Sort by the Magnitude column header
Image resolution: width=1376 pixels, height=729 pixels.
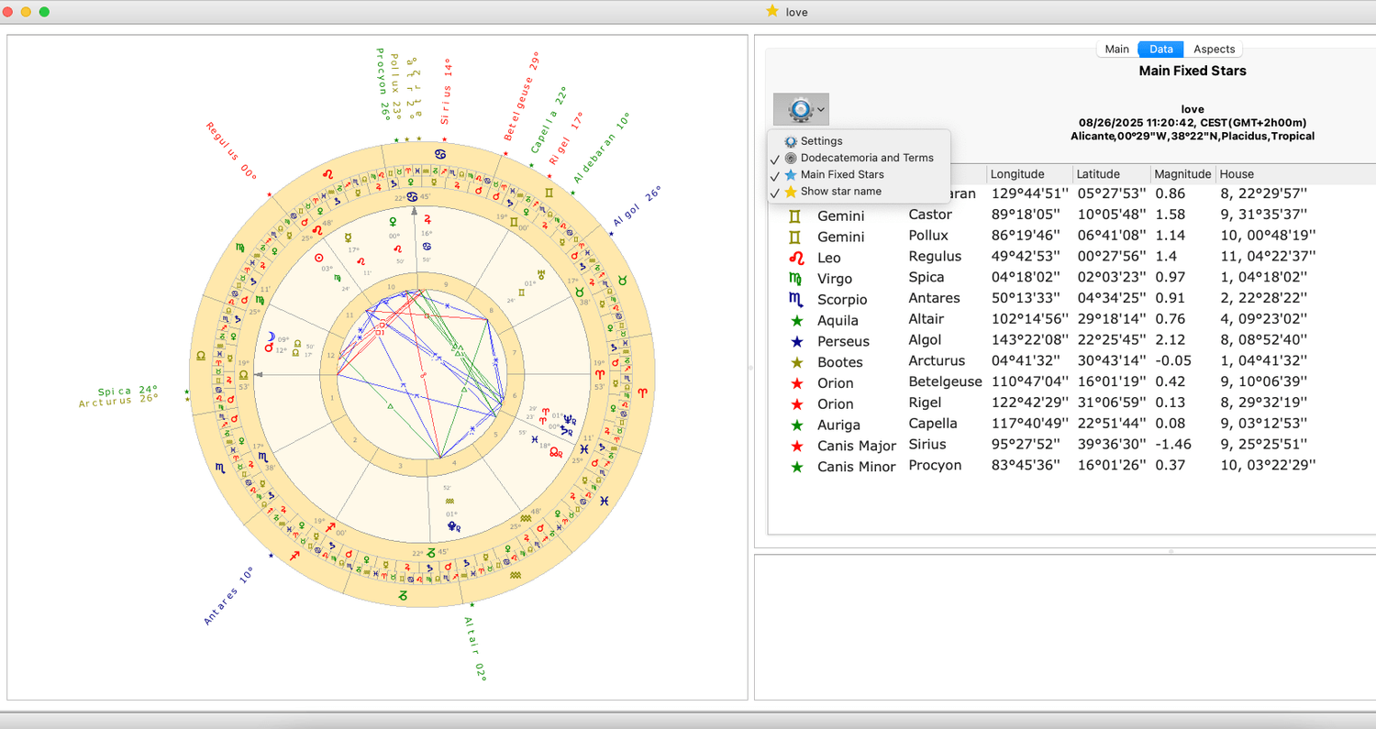[1182, 174]
